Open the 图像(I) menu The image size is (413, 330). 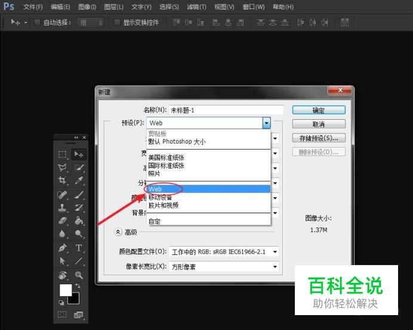tap(87, 7)
